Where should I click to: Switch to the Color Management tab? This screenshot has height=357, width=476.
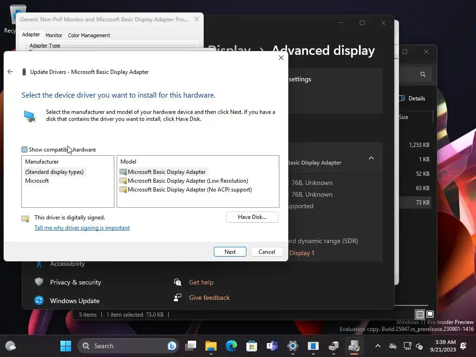(89, 35)
